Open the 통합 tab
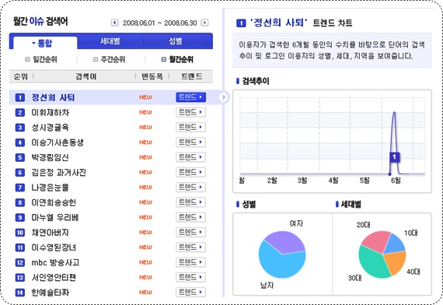Image resolution: width=443 pixels, height=305 pixels. tap(45, 43)
